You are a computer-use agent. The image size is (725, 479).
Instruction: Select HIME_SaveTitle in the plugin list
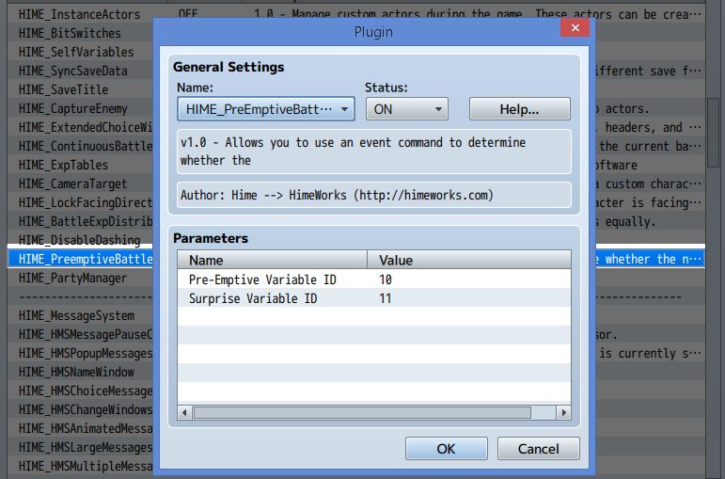click(x=63, y=89)
